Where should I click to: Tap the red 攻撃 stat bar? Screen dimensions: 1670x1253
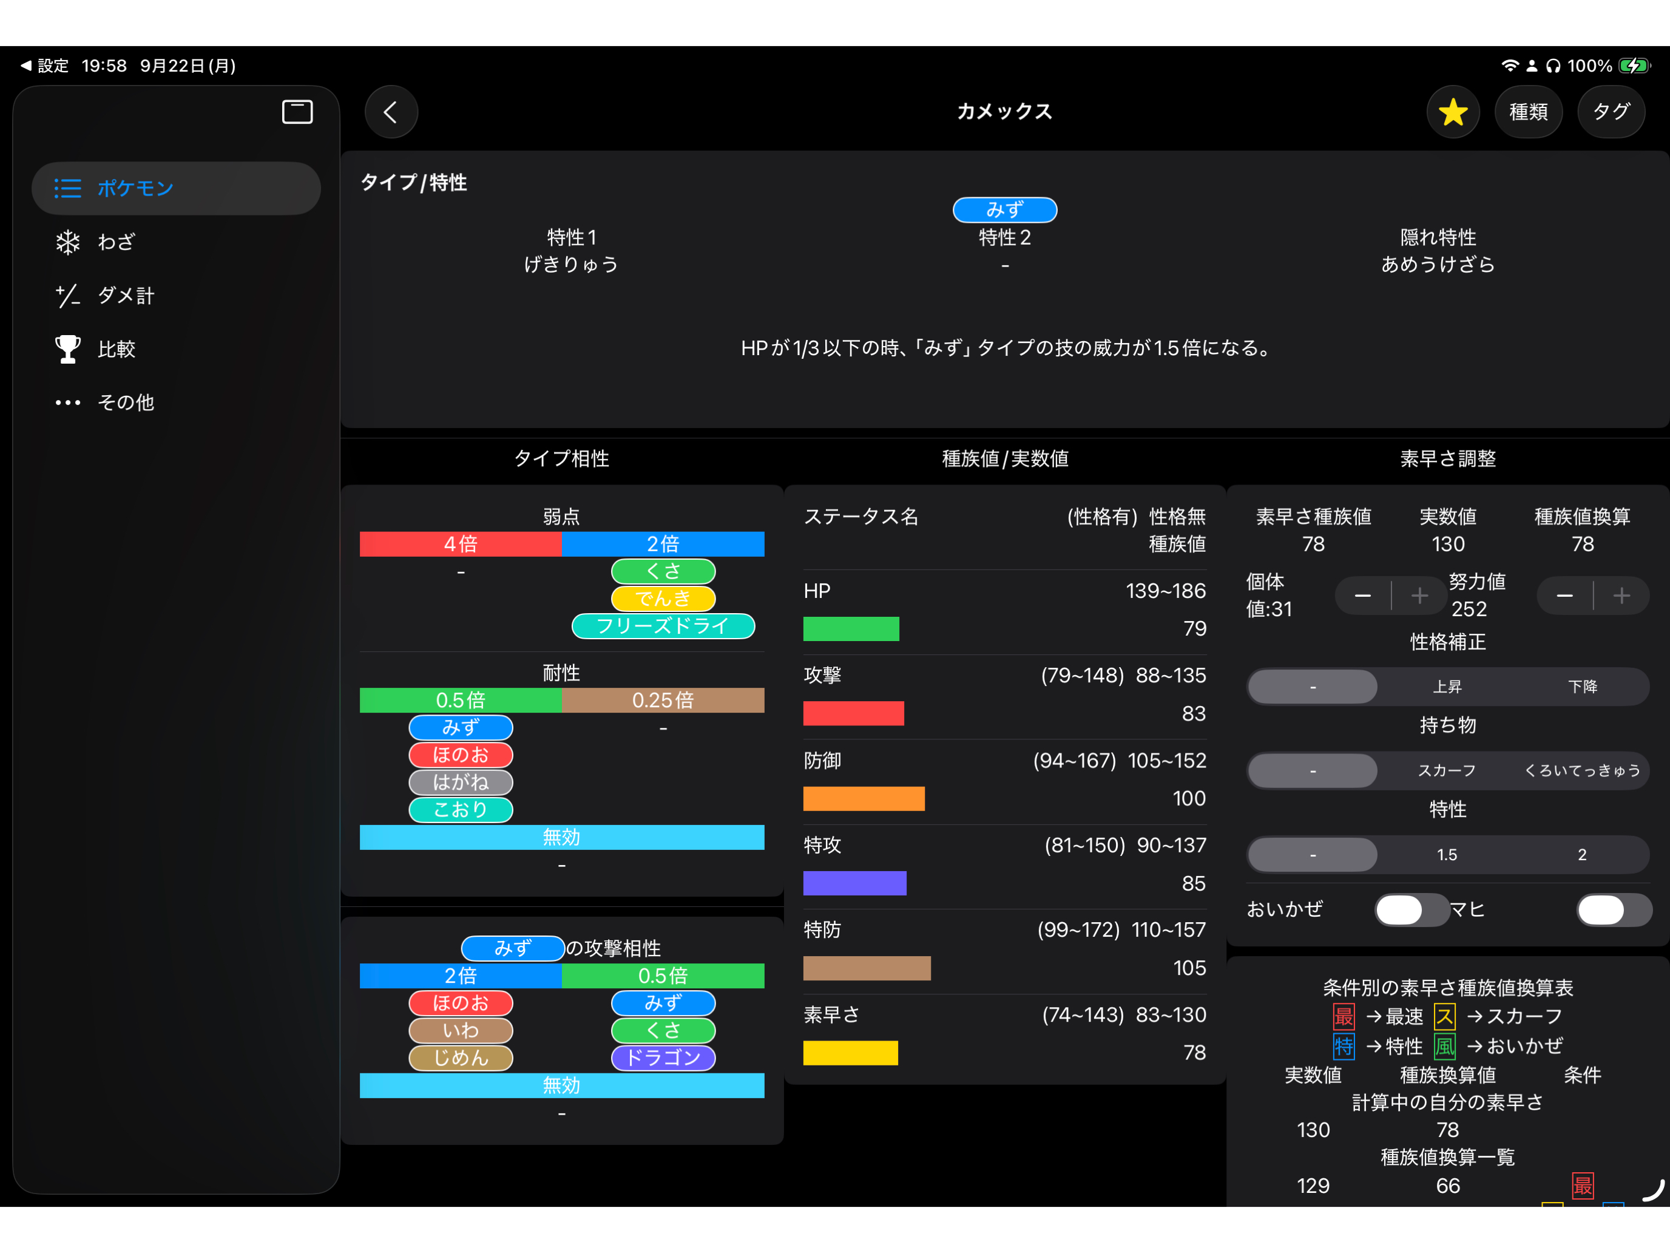click(853, 714)
